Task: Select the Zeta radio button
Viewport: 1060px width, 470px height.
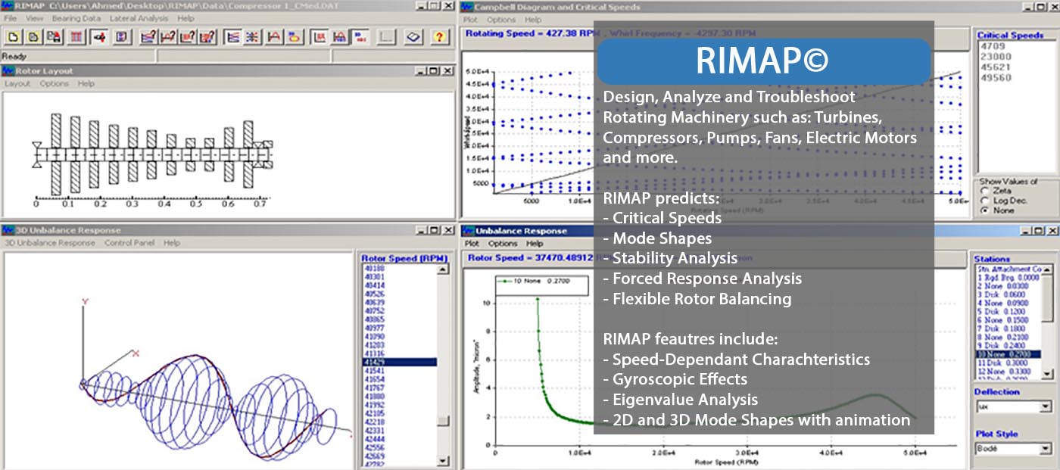Action: 985,191
